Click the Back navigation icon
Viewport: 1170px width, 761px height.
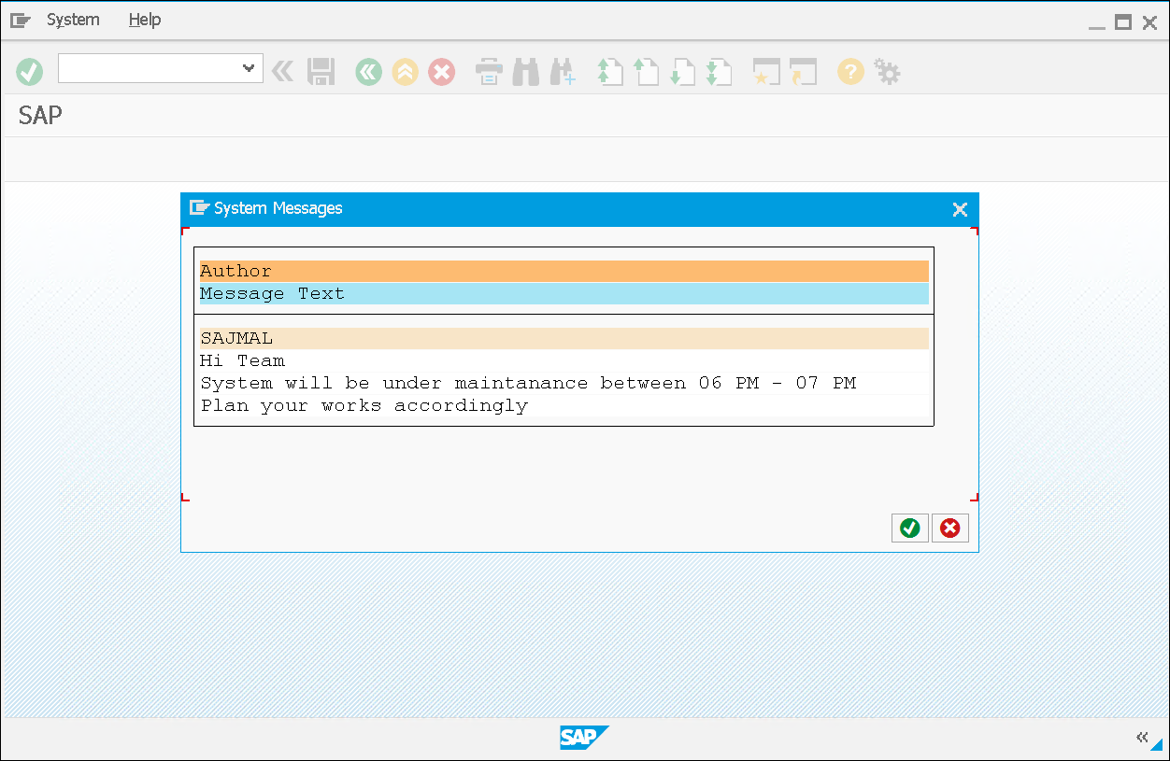pos(368,71)
